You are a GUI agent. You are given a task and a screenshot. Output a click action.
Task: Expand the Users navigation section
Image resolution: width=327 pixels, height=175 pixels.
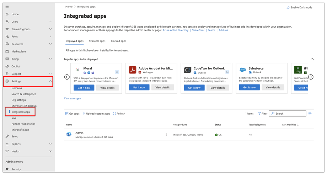[x=50, y=22]
